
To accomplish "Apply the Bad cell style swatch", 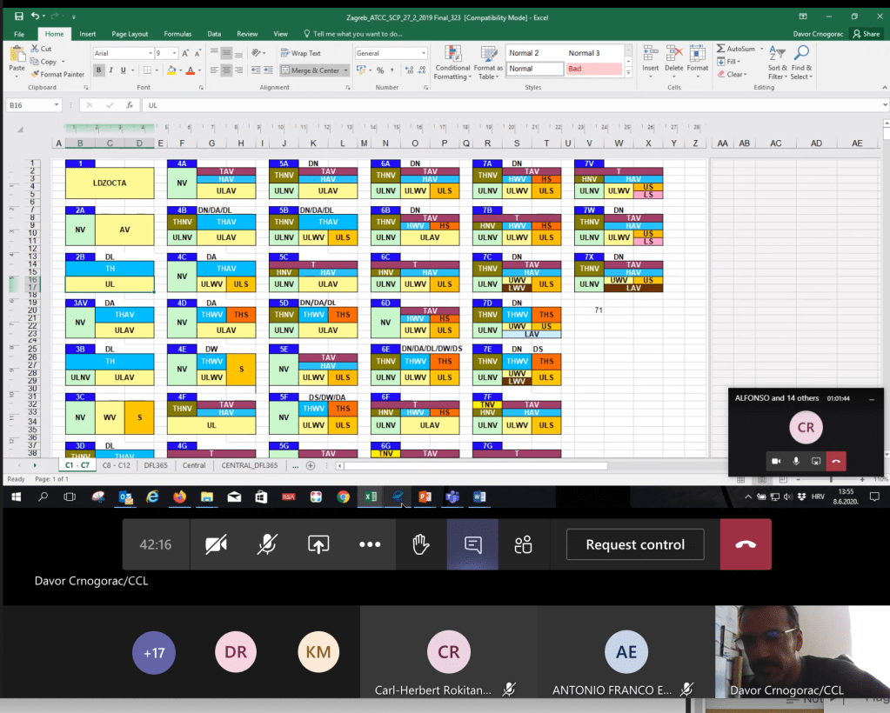I will (x=594, y=69).
